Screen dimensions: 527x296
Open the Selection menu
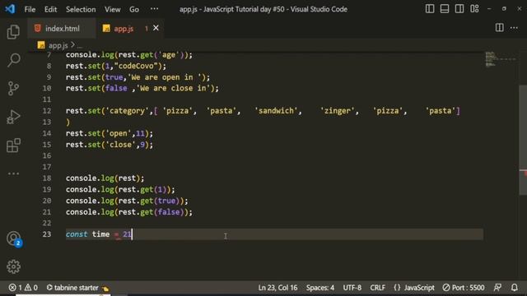[x=81, y=9]
